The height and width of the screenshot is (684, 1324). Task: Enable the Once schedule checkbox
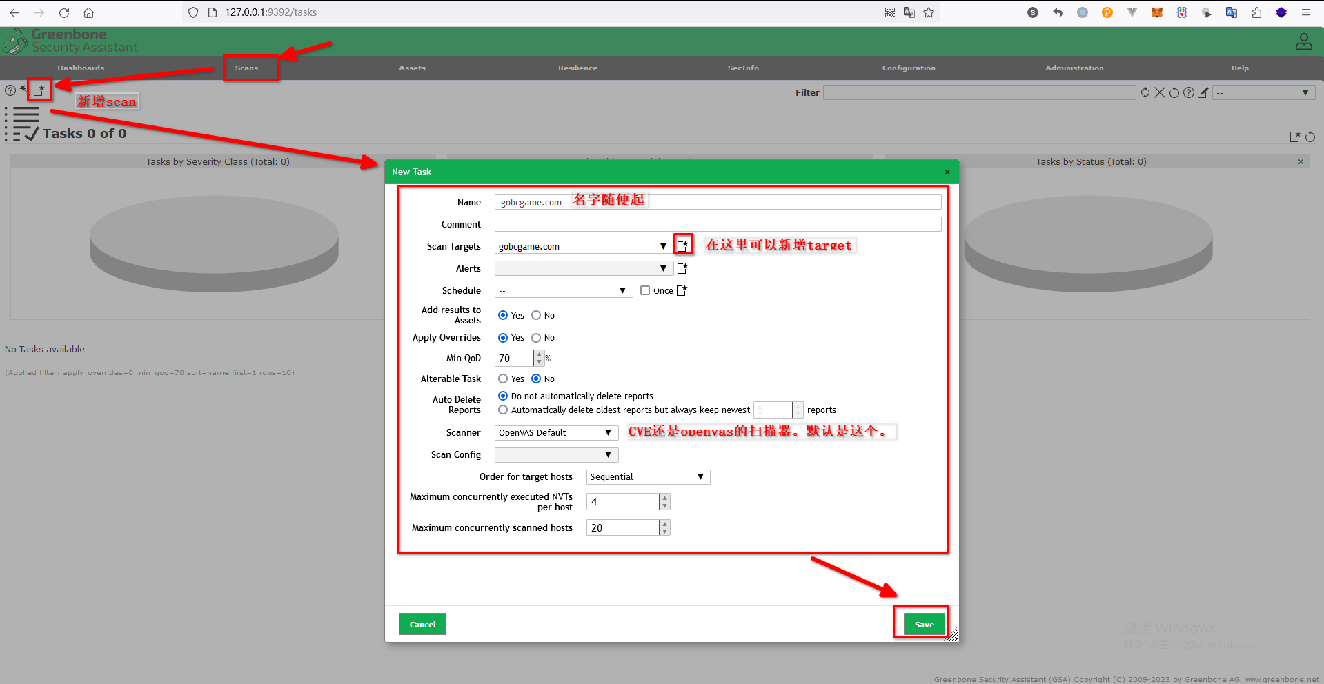point(645,290)
